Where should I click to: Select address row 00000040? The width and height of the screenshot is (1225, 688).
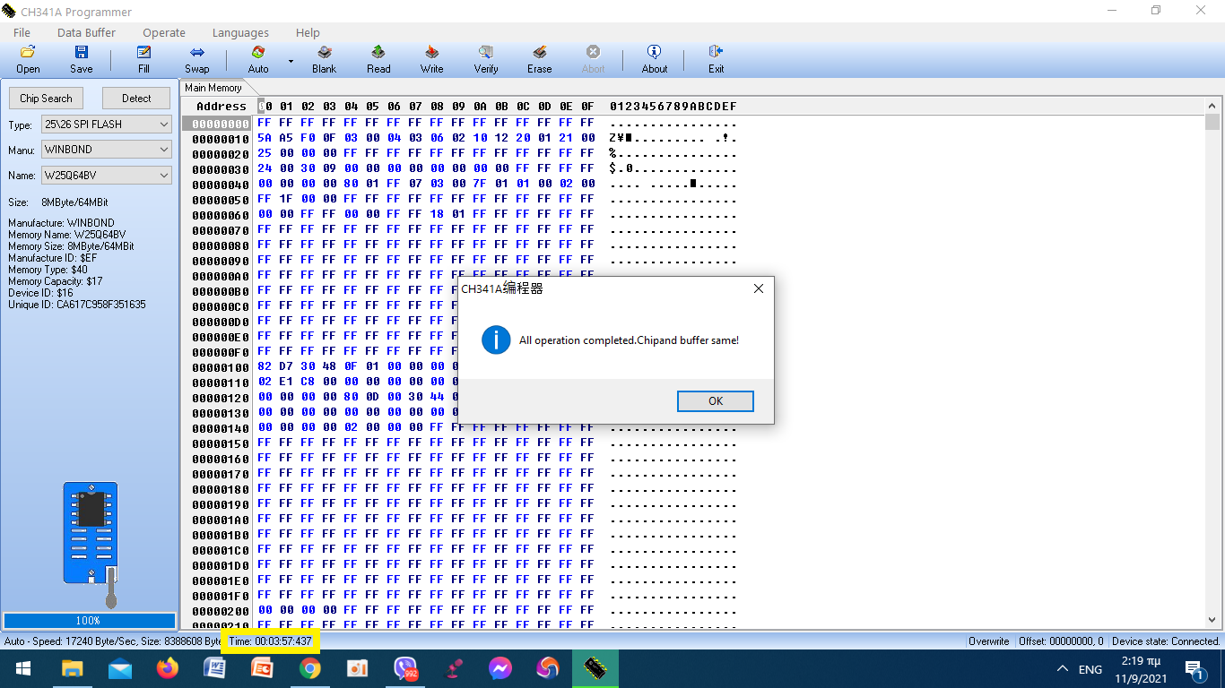pyautogui.click(x=222, y=184)
